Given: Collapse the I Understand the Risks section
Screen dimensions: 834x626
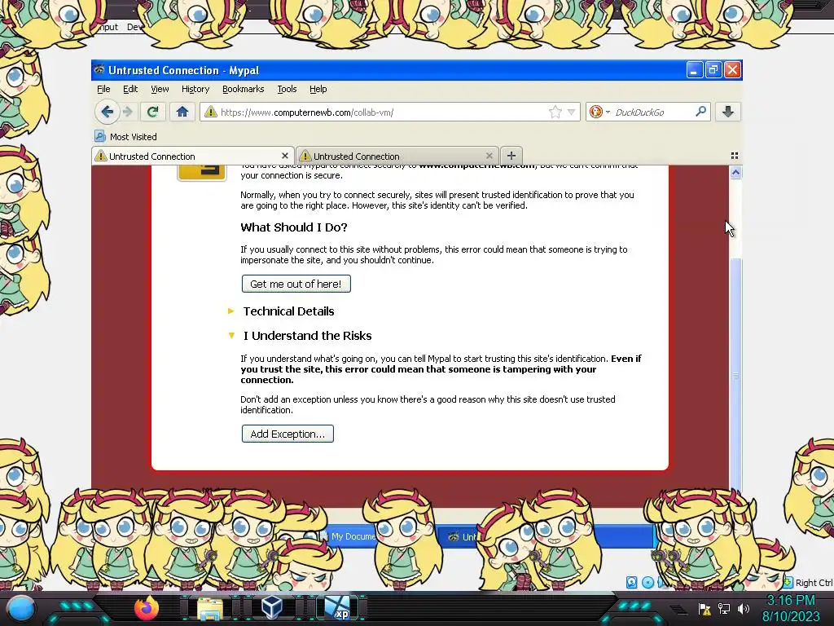Looking at the screenshot, I should (300, 336).
